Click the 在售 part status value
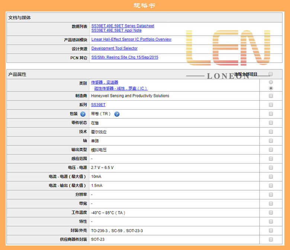This screenshot has height=250, width=290. tap(95, 123)
